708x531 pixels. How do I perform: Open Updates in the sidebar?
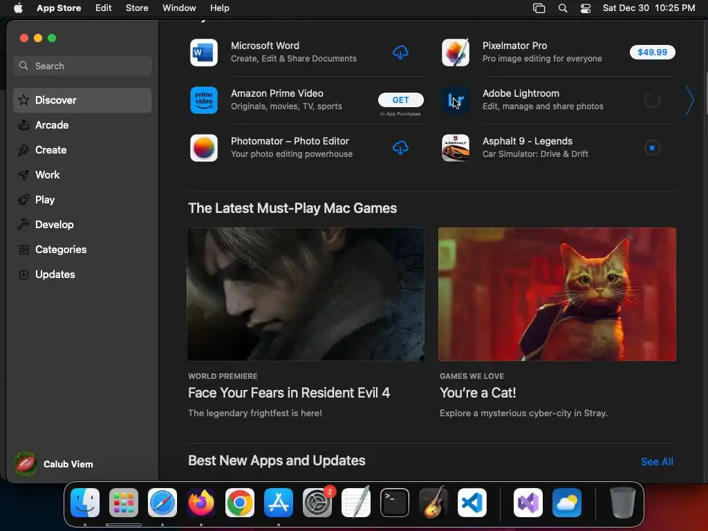(82, 274)
